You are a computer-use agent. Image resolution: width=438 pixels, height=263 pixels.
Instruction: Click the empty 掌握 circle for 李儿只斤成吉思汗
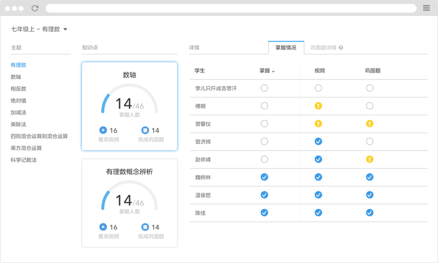[x=264, y=88]
